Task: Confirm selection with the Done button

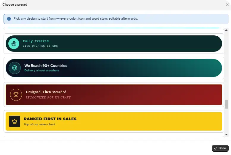Action: 220,148
